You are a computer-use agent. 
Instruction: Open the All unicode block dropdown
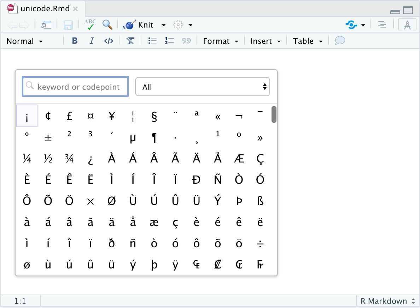(x=202, y=87)
